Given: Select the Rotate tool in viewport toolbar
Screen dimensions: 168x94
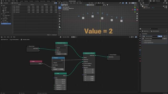Looking at the screenshot, I should pos(60,16).
